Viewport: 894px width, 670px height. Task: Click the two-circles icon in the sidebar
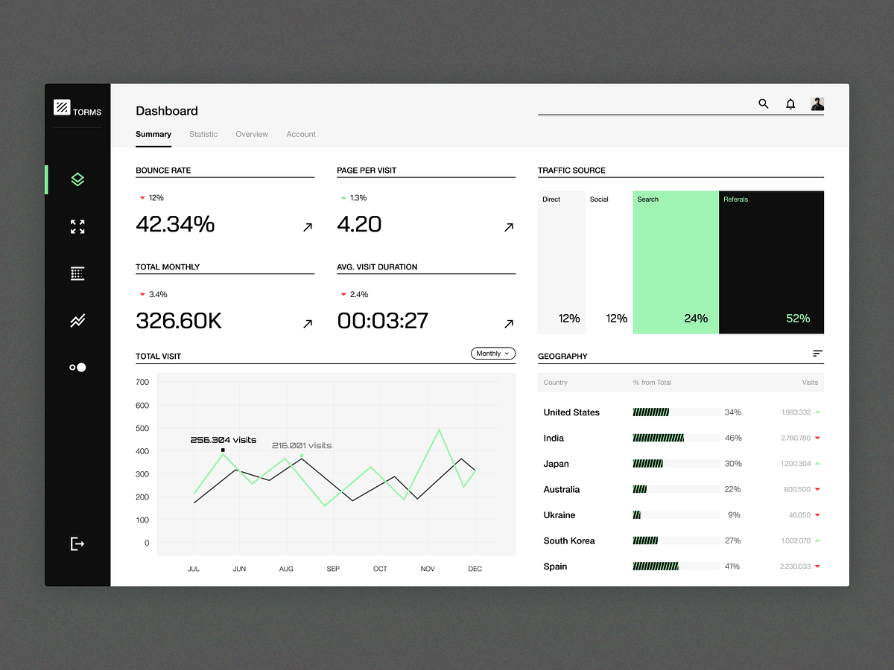pyautogui.click(x=77, y=367)
